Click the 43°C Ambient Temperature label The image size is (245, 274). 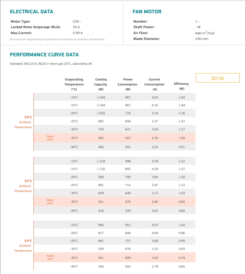[23, 246]
